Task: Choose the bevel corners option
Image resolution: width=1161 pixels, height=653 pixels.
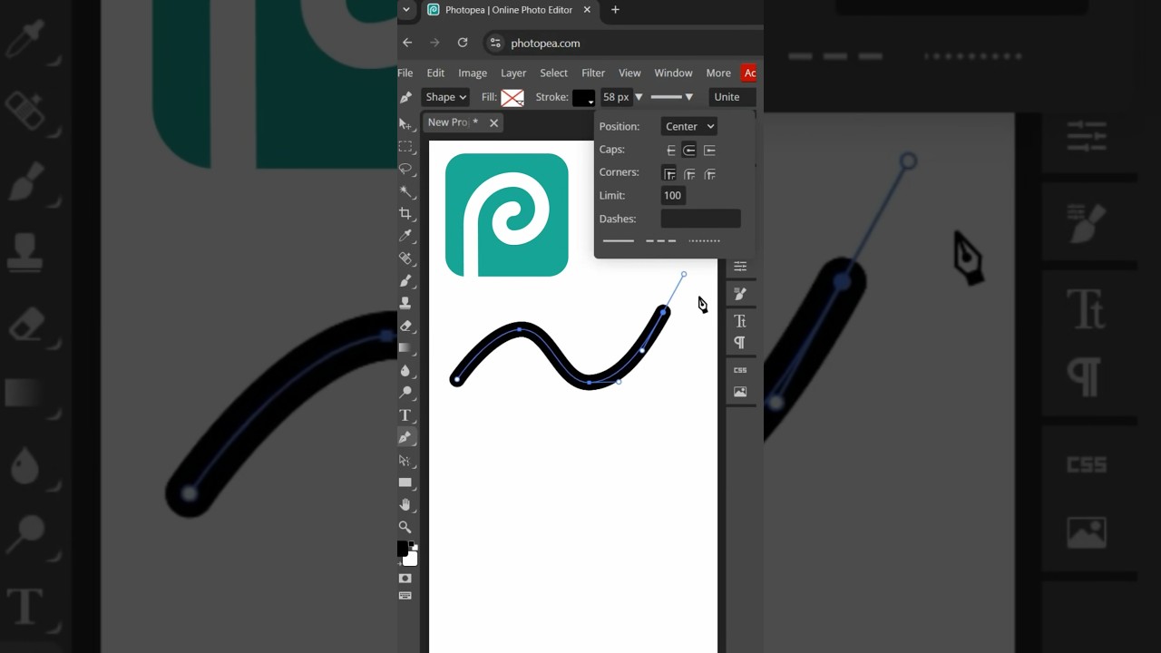Action: tap(709, 173)
